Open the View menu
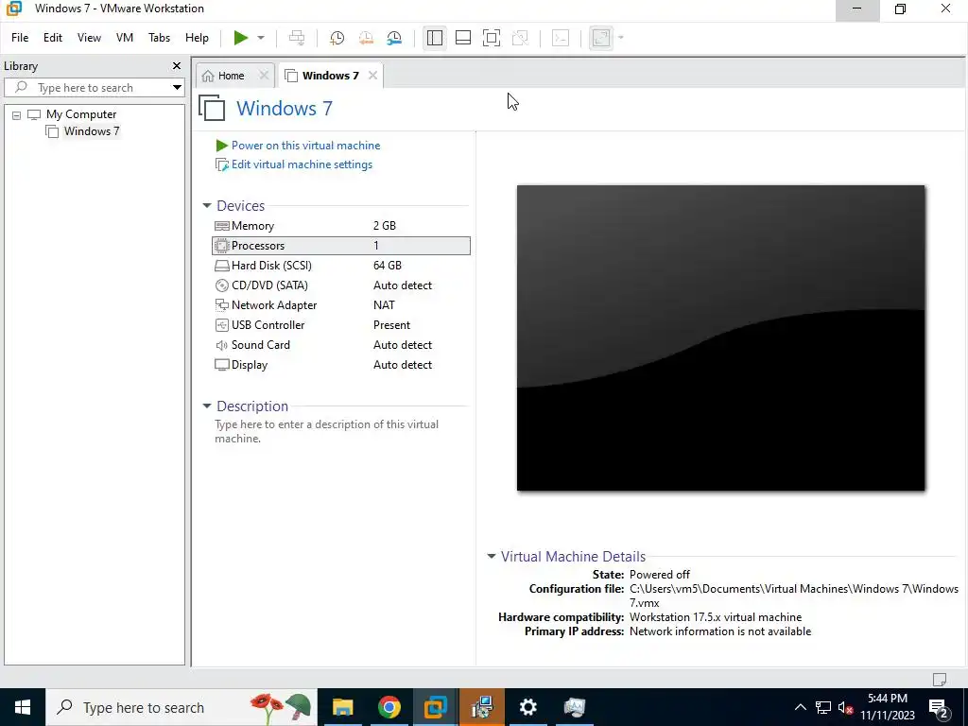The image size is (968, 726). tap(89, 38)
